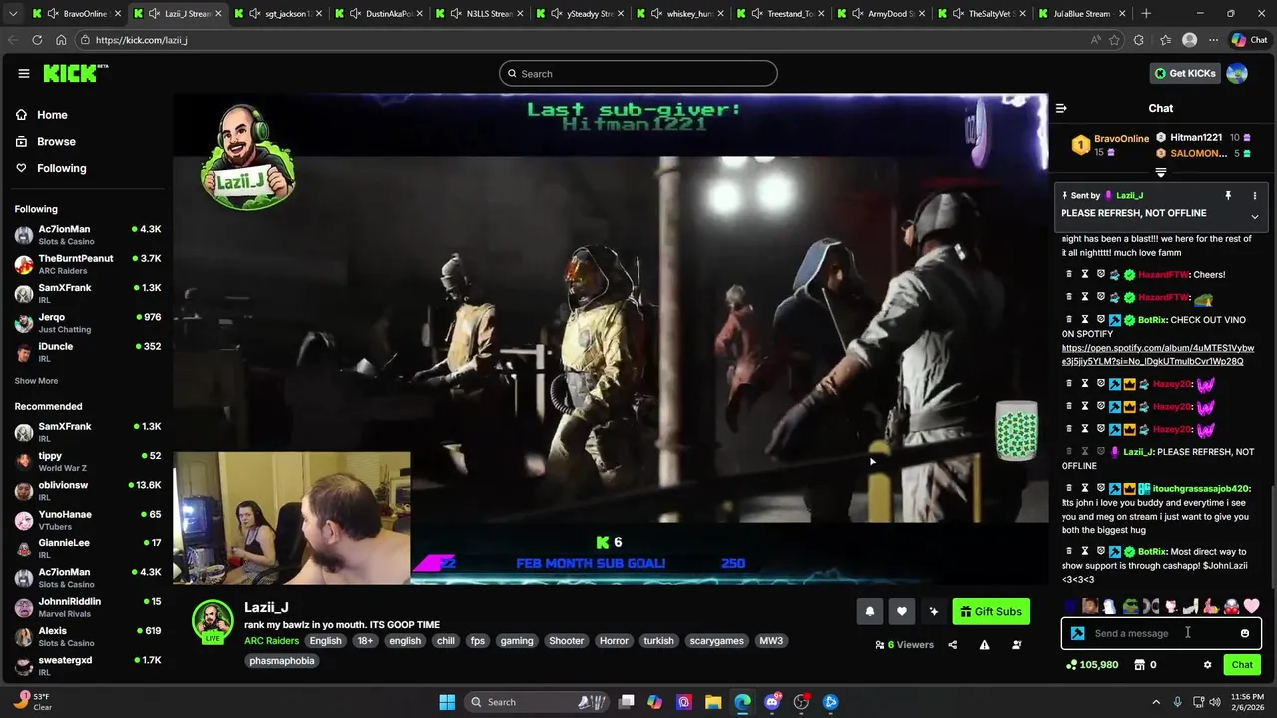This screenshot has height=718, width=1277.
Task: Click the pink heart emote in quick emotes
Action: (1251, 606)
